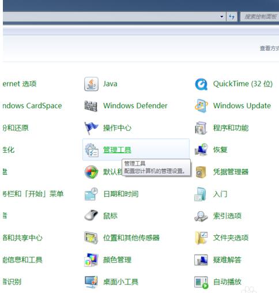The image size is (279, 293).
Task: Open the Internet 选项 link
Action: pyautogui.click(x=20, y=84)
